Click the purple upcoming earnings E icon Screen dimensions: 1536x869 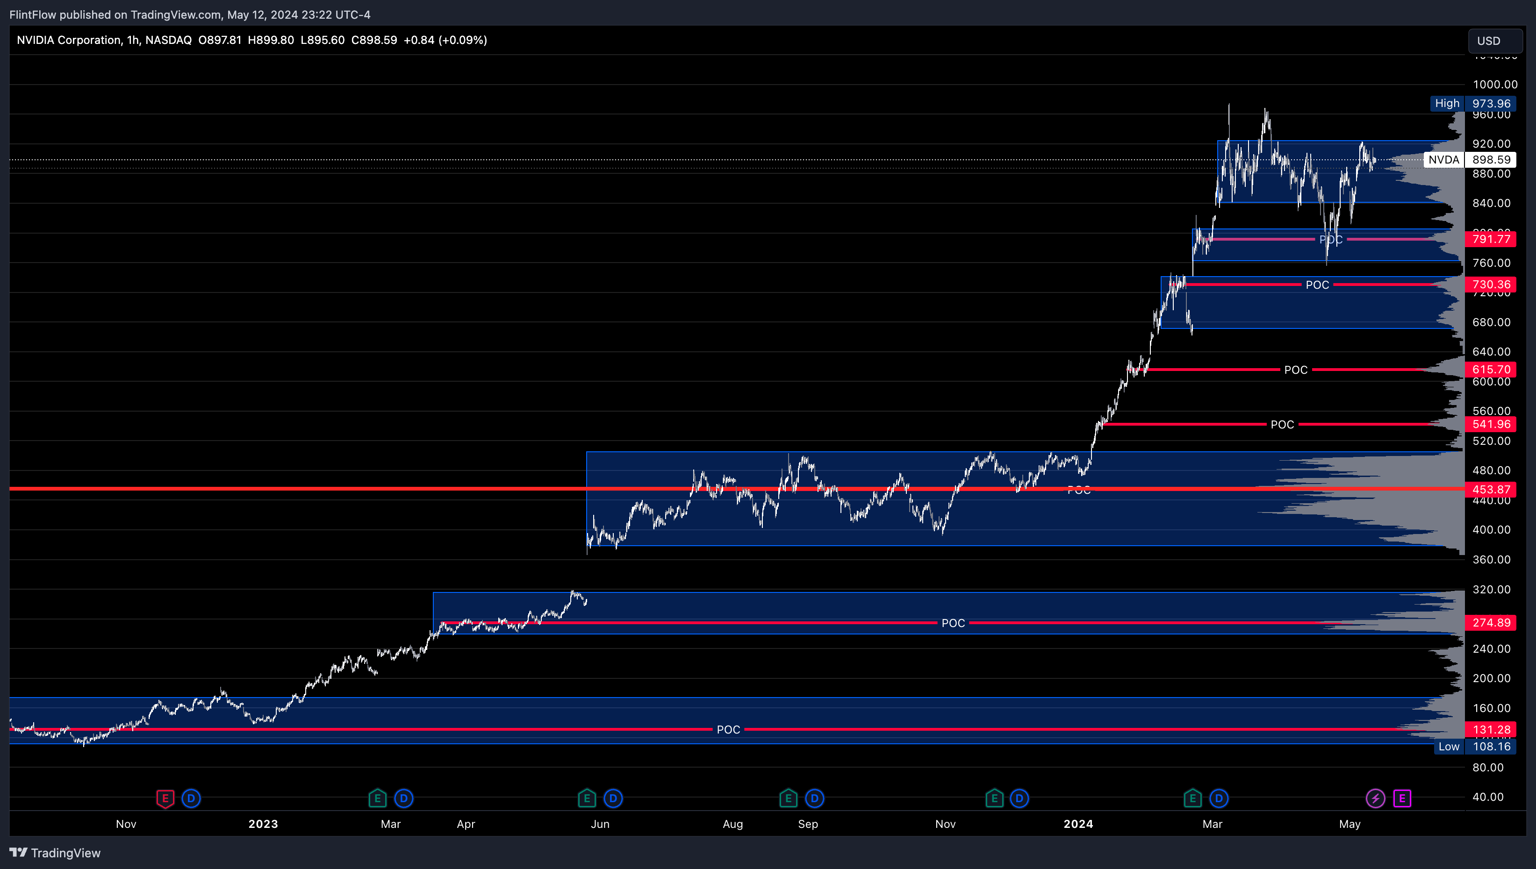pos(1402,798)
